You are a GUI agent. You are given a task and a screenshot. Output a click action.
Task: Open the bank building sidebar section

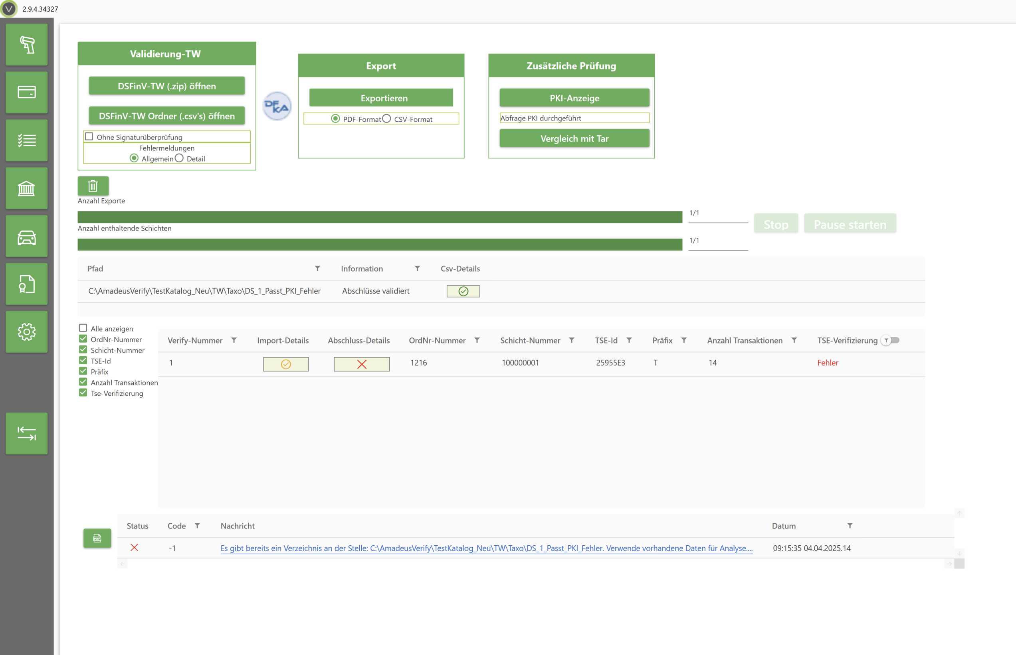26,188
